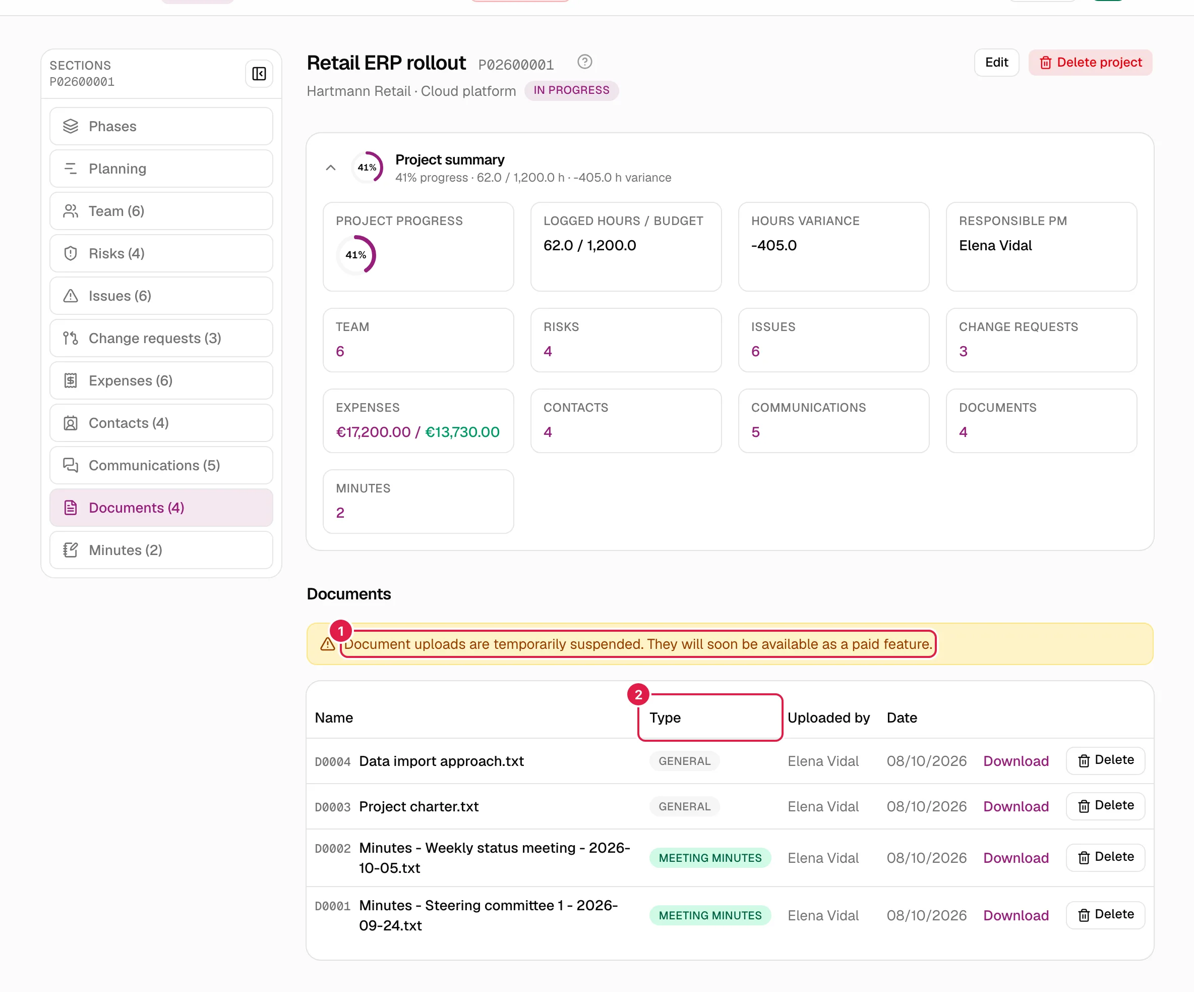Click the Minutes notebook icon in sidebar
Image resolution: width=1194 pixels, height=992 pixels.
[x=71, y=550]
